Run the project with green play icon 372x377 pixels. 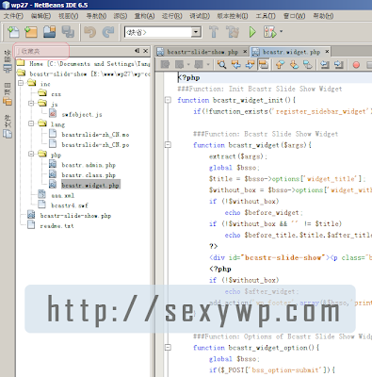pos(252,32)
